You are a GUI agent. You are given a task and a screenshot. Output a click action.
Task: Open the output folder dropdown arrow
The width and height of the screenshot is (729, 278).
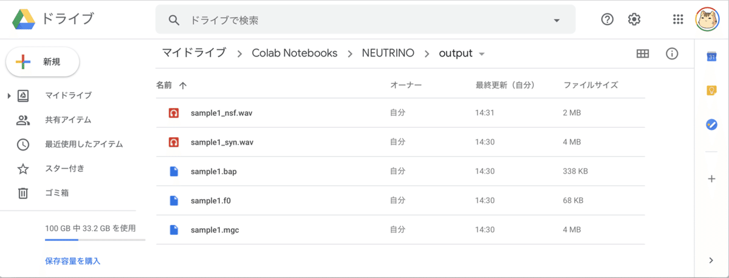click(482, 54)
